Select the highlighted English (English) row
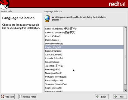 pyautogui.click(x=84, y=47)
